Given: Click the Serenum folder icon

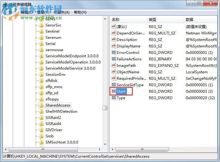Looking at the screenshot, I should tap(41, 38).
